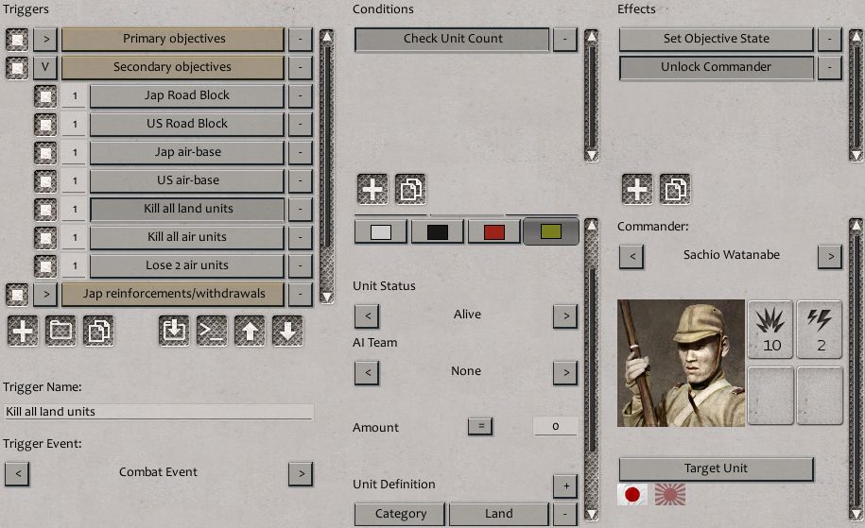Viewport: 865px width, 528px height.
Task: Open Secondary objectives group row
Action: pos(173,67)
